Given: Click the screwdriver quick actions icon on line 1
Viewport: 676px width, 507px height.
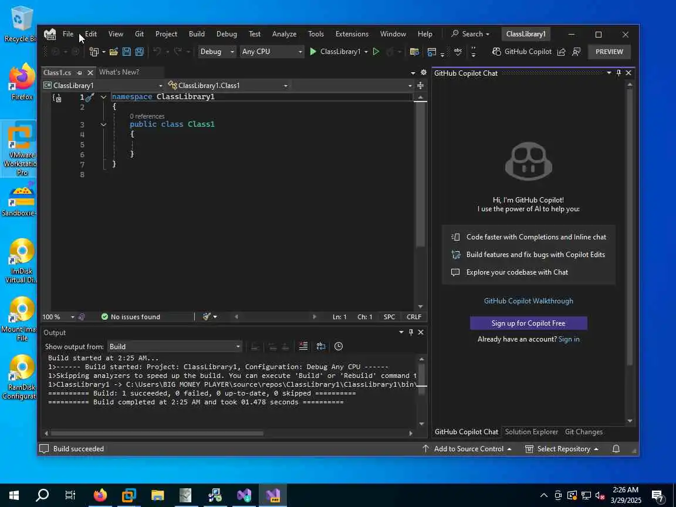Looking at the screenshot, I should point(90,97).
